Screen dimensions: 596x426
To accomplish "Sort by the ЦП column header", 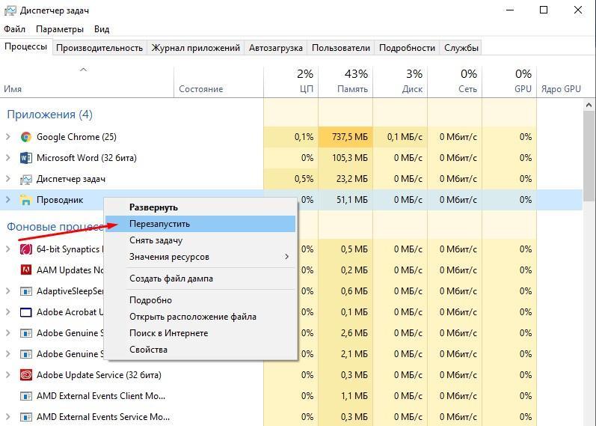I will click(291, 82).
